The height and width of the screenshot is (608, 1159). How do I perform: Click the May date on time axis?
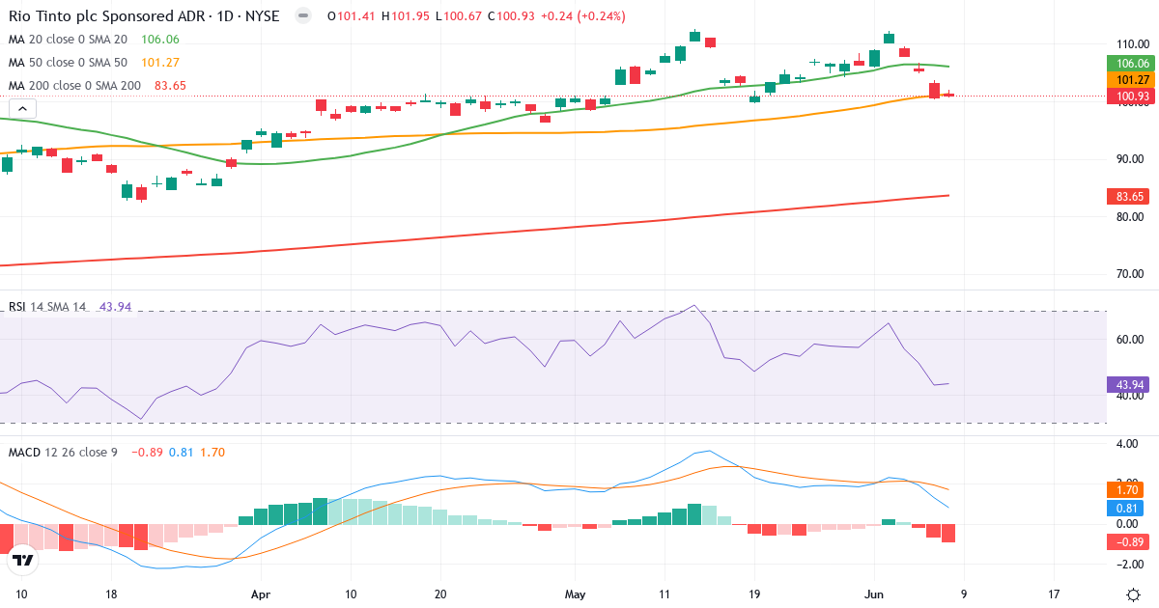[x=575, y=594]
